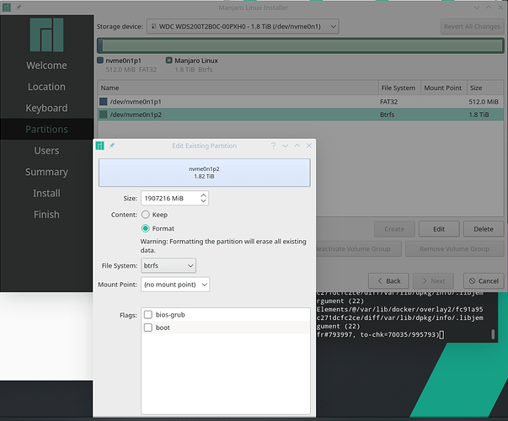
Task: Open the Mount Point dropdown
Action: point(175,285)
